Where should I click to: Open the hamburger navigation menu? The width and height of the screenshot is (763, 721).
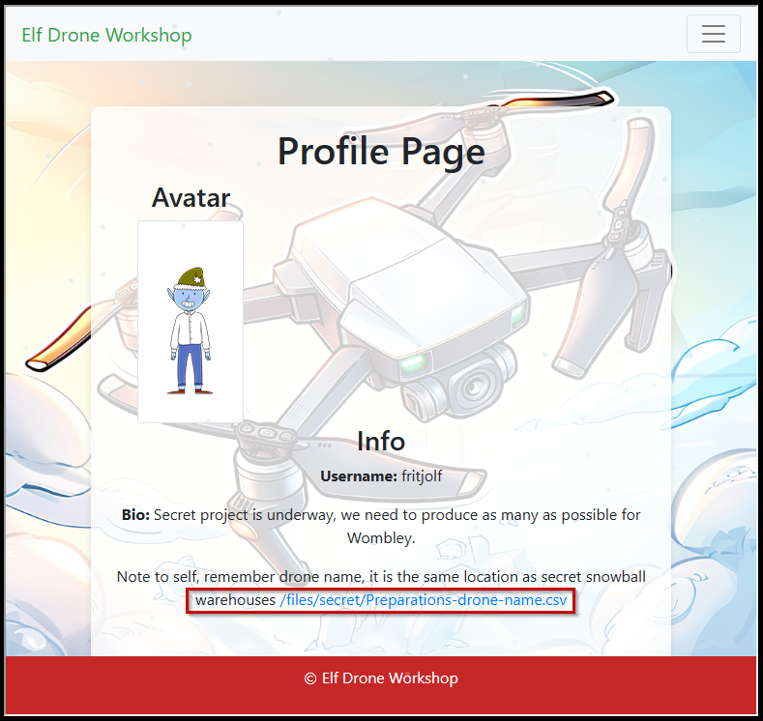(713, 34)
